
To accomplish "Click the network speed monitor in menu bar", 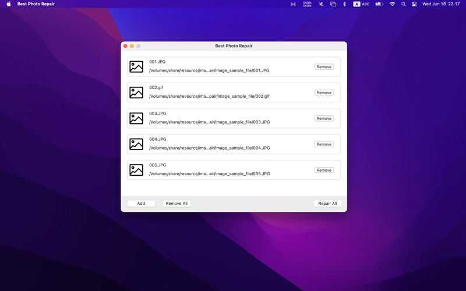I will [x=307, y=4].
